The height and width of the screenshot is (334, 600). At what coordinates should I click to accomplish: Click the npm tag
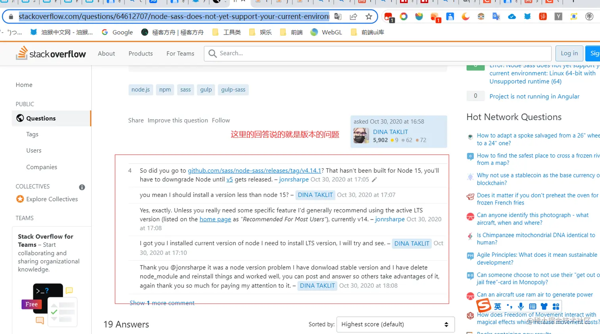pyautogui.click(x=165, y=90)
